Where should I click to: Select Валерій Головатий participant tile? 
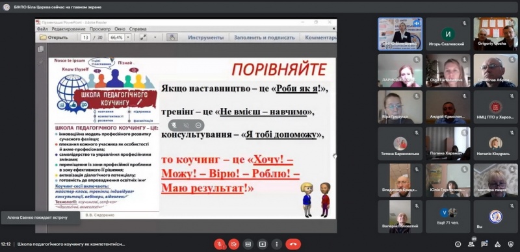pyautogui.click(x=400, y=216)
